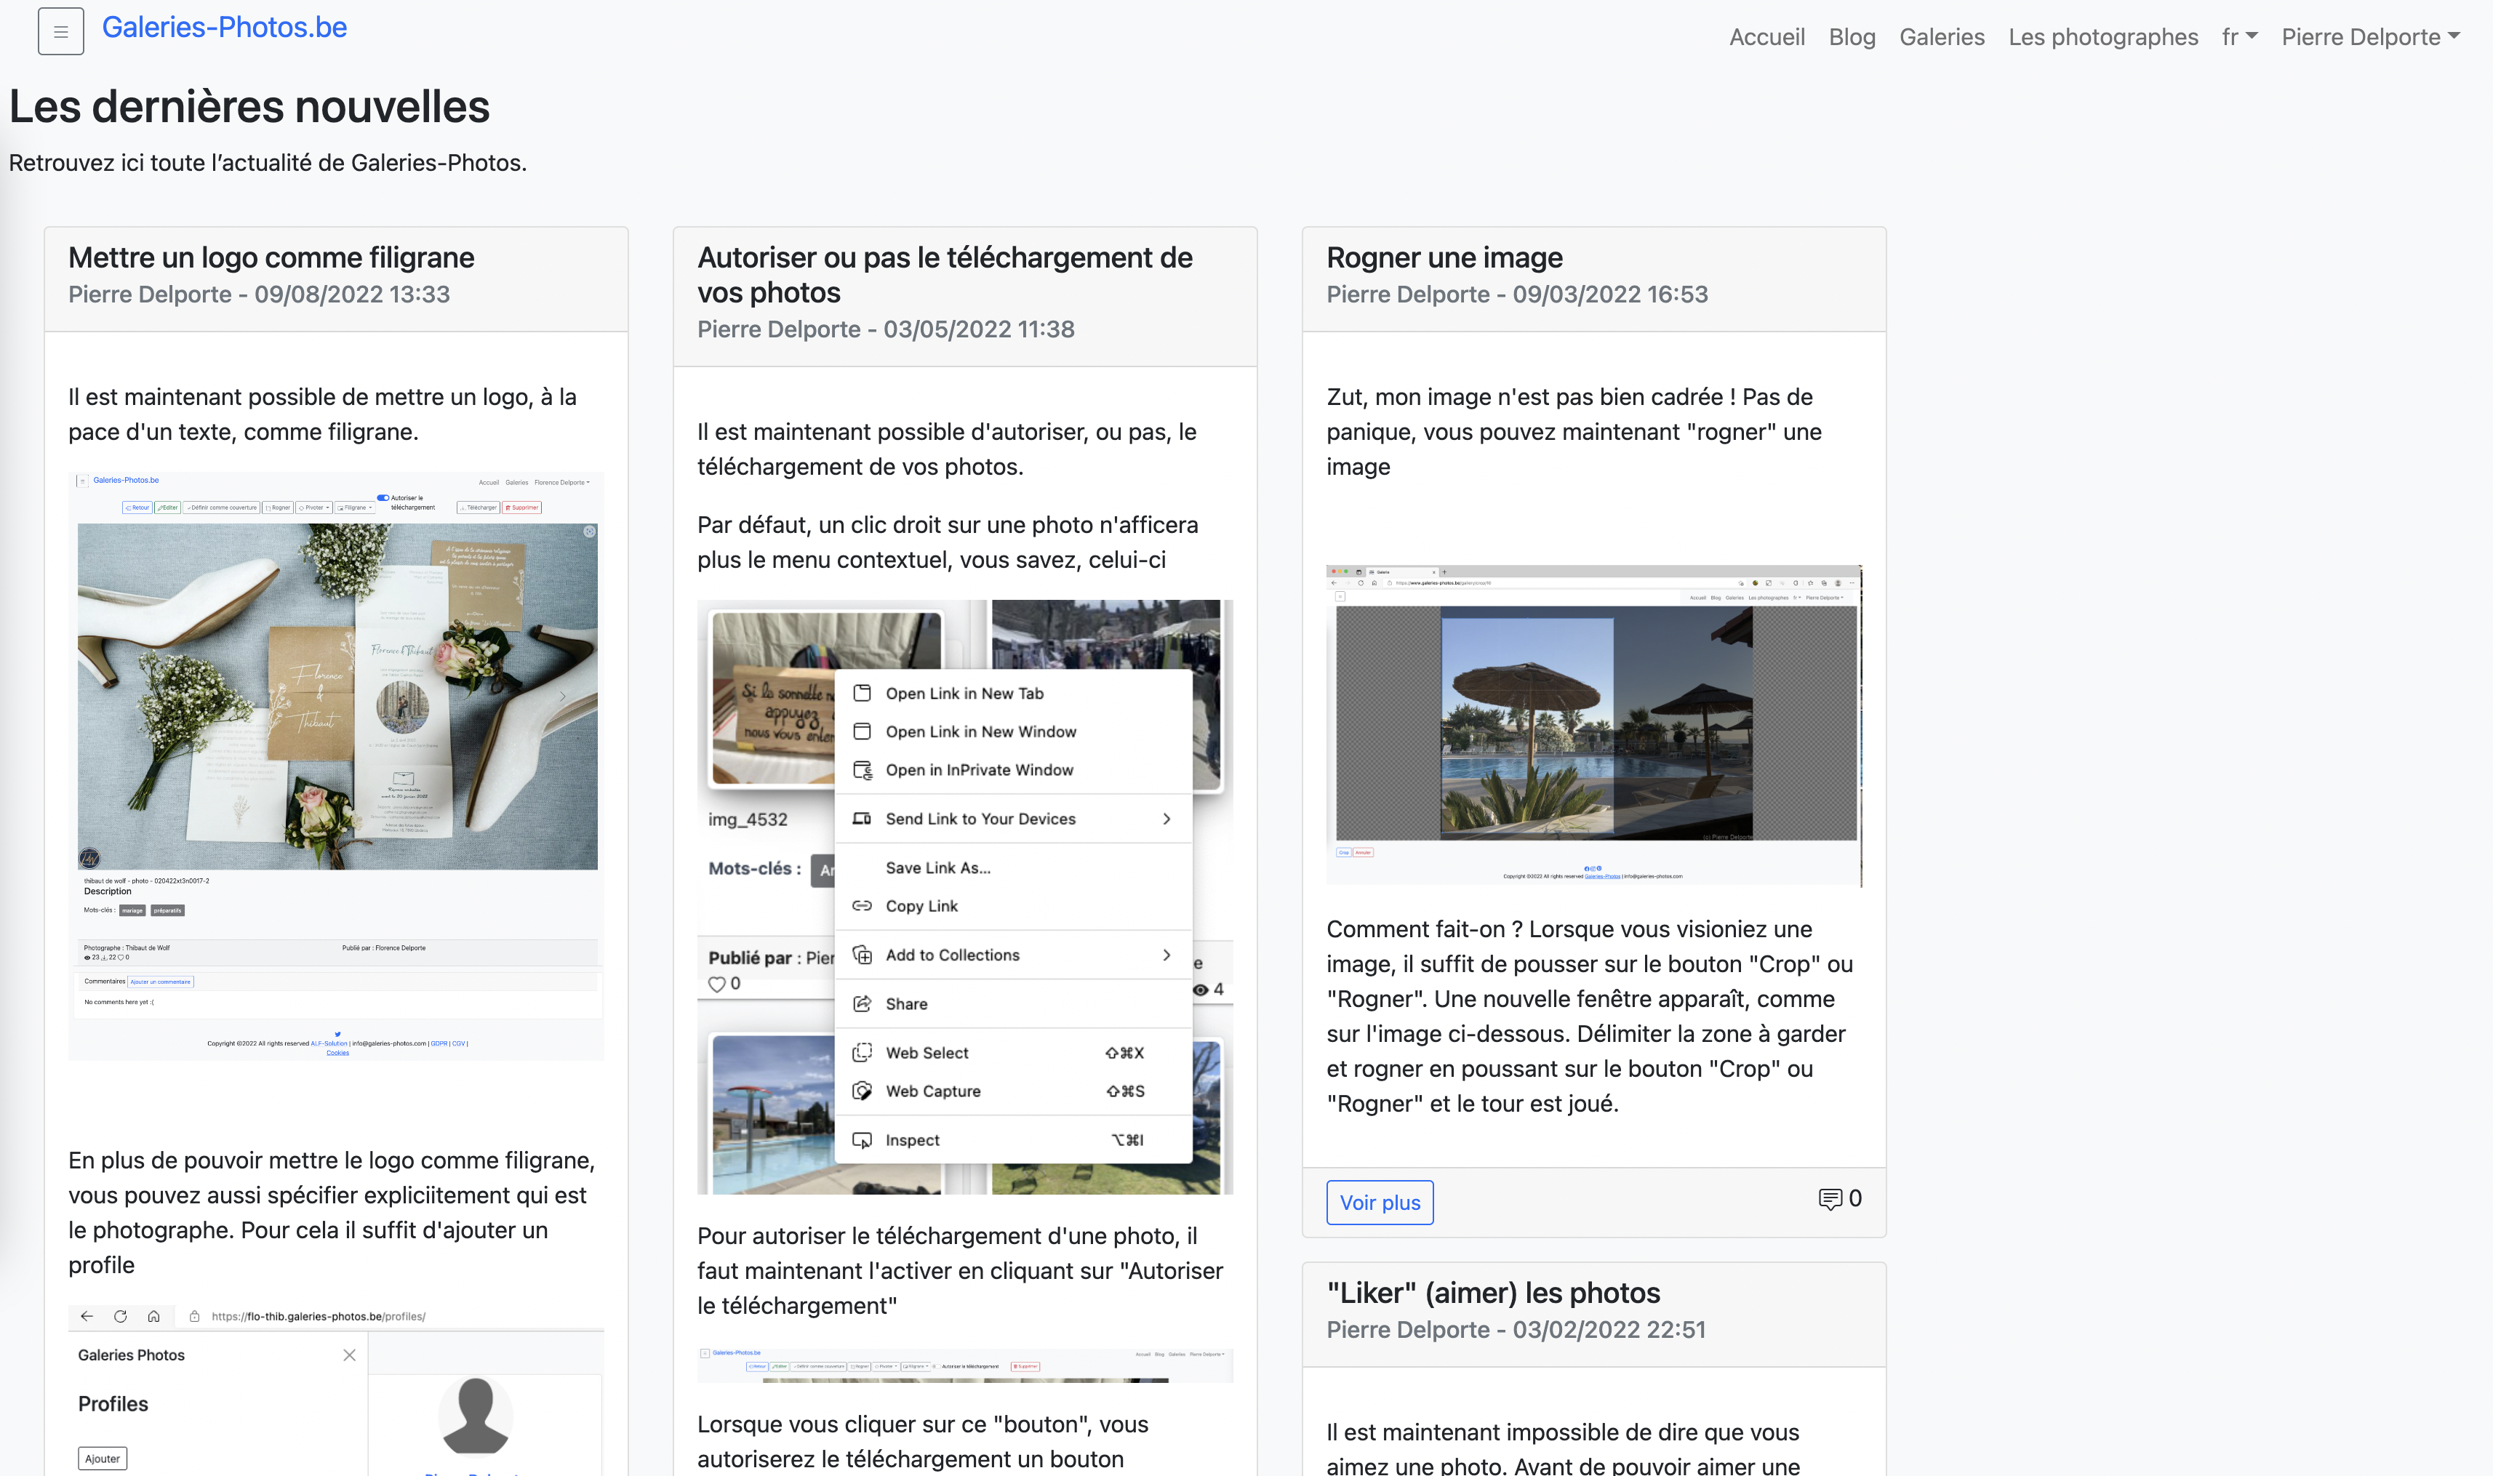This screenshot has height=1476, width=2493.
Task: Click the Share icon in the pictured menu
Action: pyautogui.click(x=863, y=1003)
